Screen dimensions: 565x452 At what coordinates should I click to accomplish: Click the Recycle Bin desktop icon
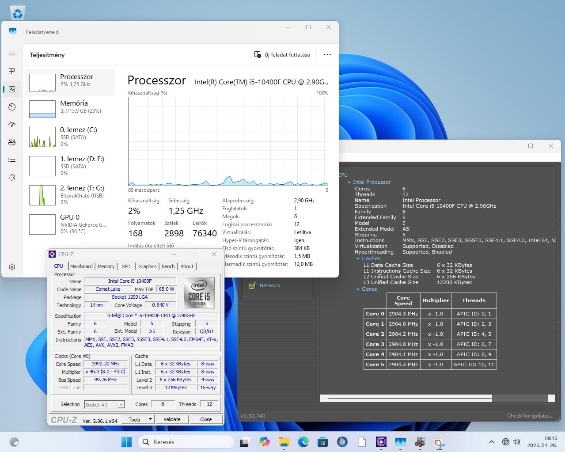(x=18, y=12)
